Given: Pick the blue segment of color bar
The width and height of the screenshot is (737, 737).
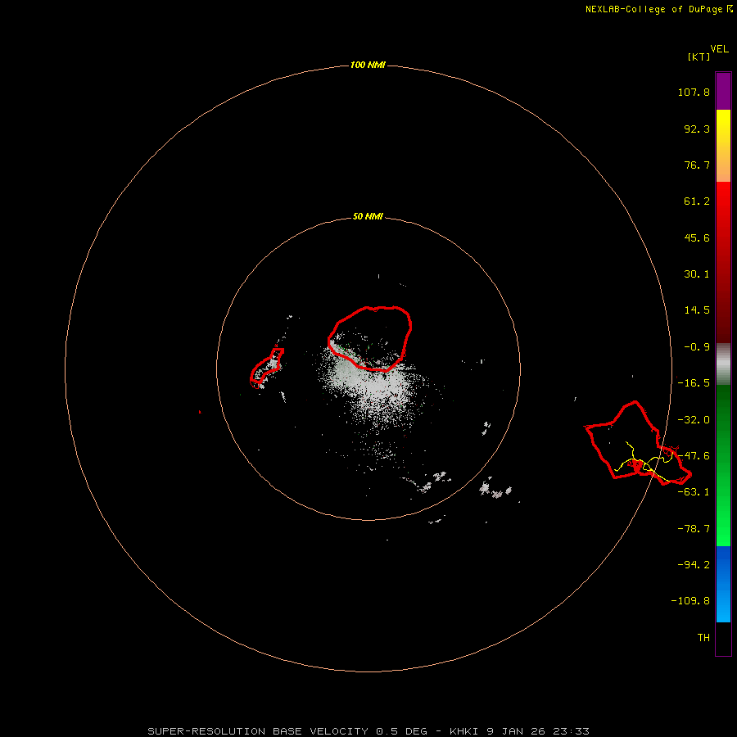Looking at the screenshot, I should [x=723, y=584].
